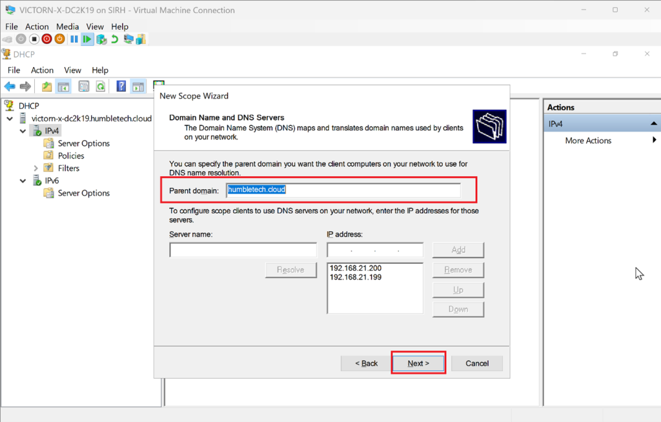The width and height of the screenshot is (661, 422).
Task: Click the VM Checkpoint icon
Action: pos(101,39)
